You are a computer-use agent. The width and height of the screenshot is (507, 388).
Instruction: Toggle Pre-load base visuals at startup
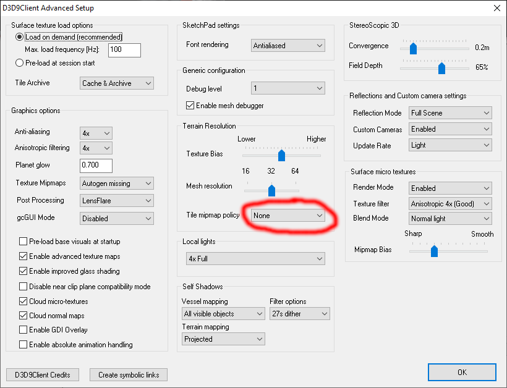23,242
